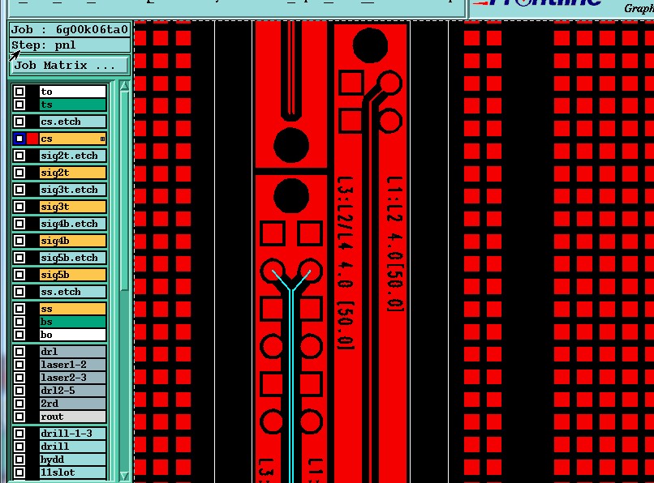654x483 pixels.
Task: Tick the laser1-2 layer checkbox
Action: [19, 365]
